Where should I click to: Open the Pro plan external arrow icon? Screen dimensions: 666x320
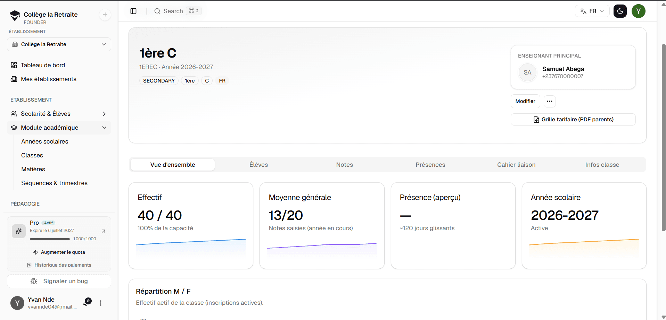103,231
